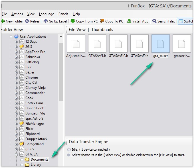Select Bézier in folder tree
This screenshot has width=194, height=168.
coord(30,72)
